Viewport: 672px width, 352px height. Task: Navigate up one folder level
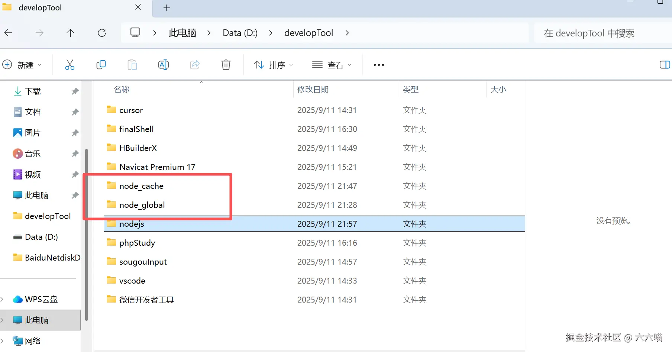coord(70,33)
